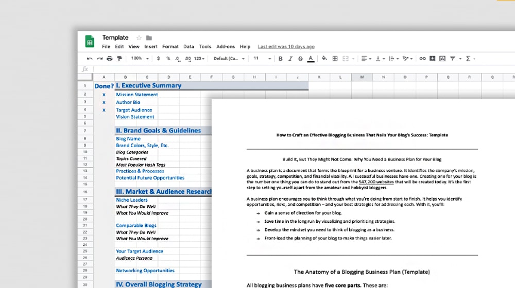Add a comment via toolbar icon
Image resolution: width=515 pixels, height=288 pixels.
(x=432, y=59)
